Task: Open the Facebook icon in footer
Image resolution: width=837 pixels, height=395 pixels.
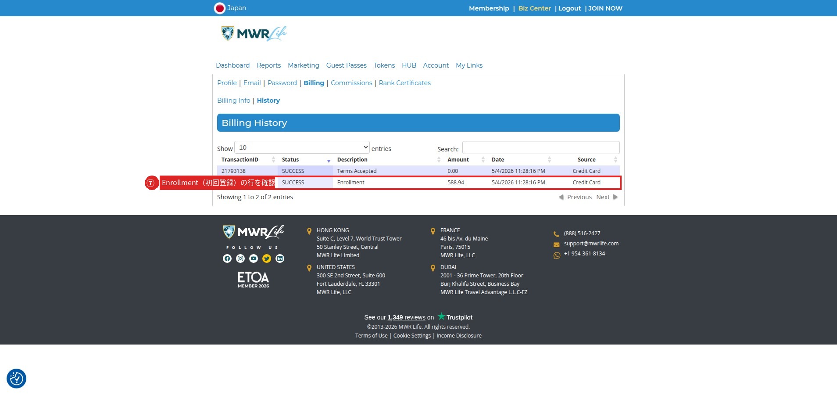Action: (227, 259)
